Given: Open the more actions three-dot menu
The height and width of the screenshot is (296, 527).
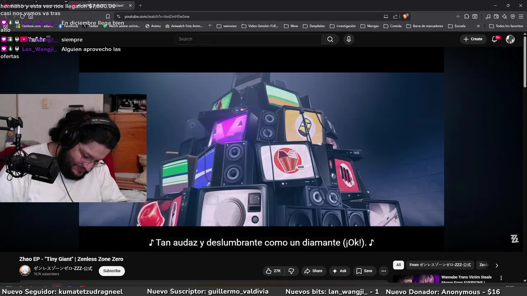Looking at the screenshot, I should click(384, 271).
